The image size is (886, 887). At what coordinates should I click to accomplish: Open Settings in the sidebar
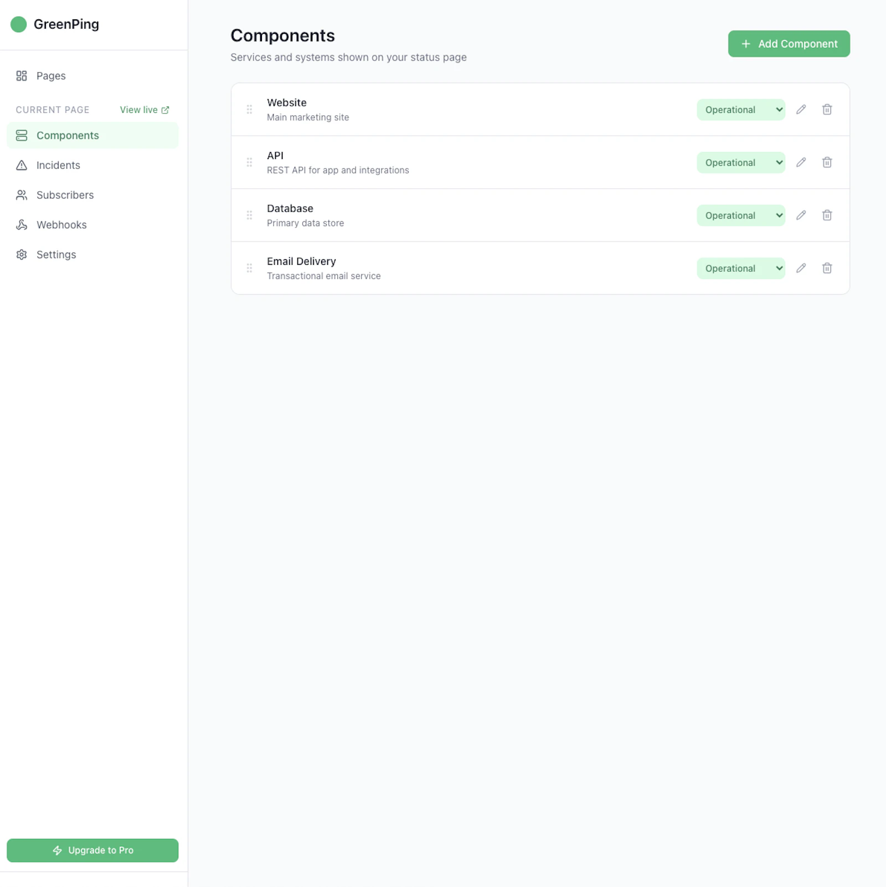[92, 254]
